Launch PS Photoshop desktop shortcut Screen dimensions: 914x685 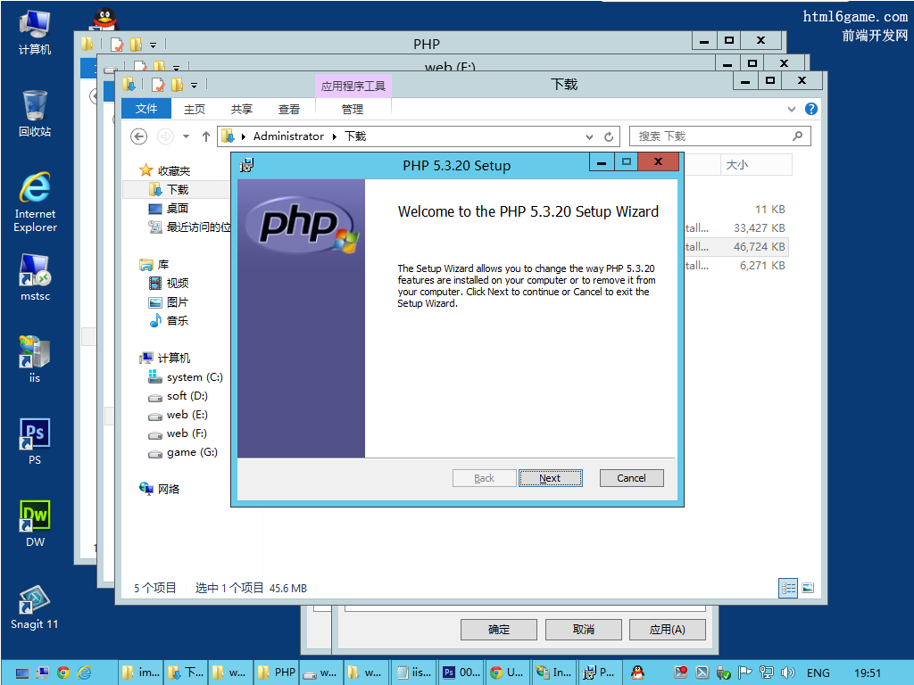pos(35,442)
